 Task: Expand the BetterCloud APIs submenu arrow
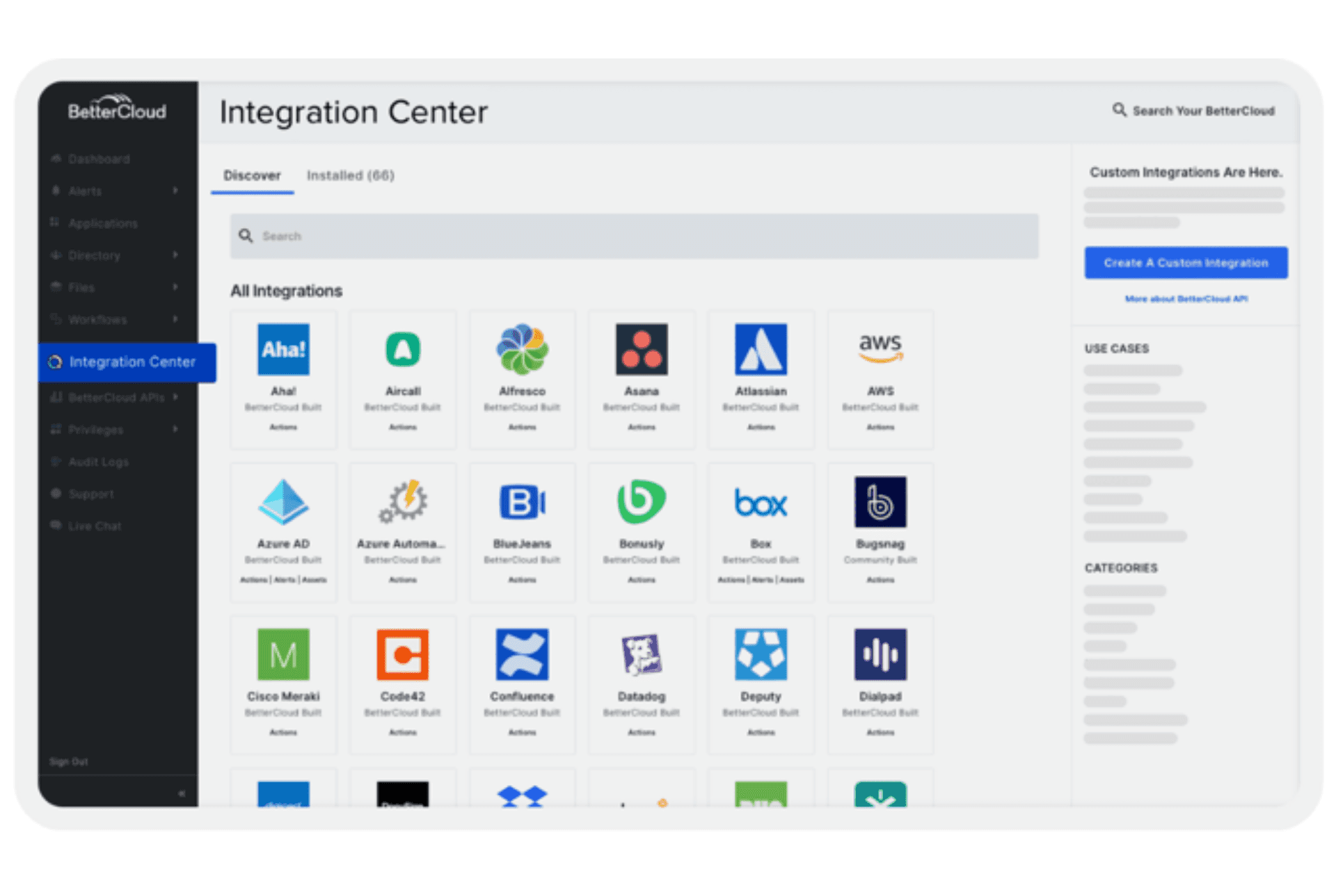pyautogui.click(x=175, y=397)
